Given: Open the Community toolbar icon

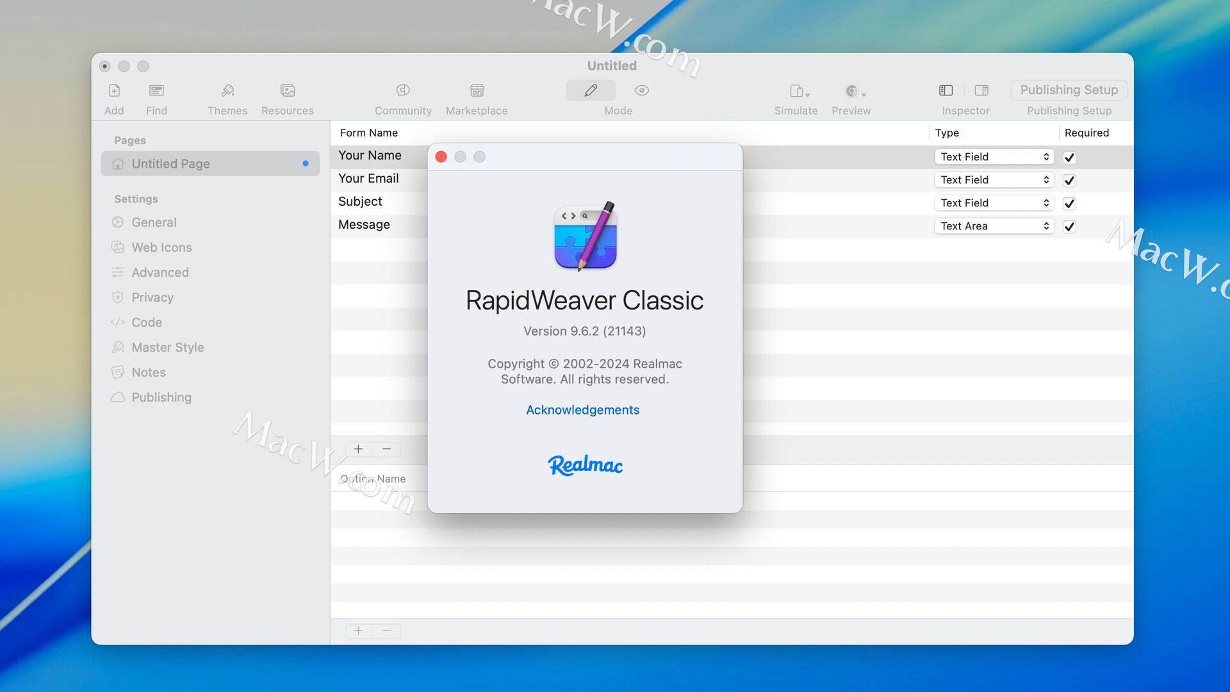Looking at the screenshot, I should [x=403, y=90].
